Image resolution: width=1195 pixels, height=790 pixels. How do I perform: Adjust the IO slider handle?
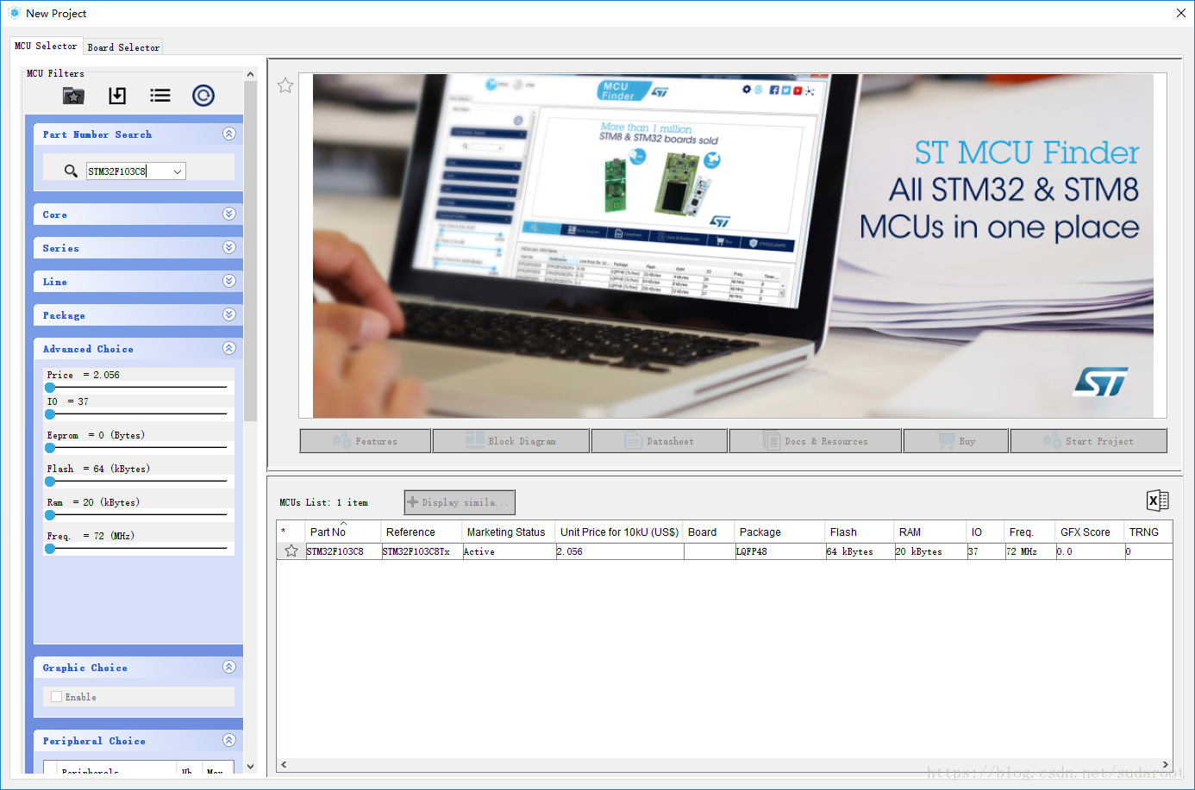pos(50,414)
